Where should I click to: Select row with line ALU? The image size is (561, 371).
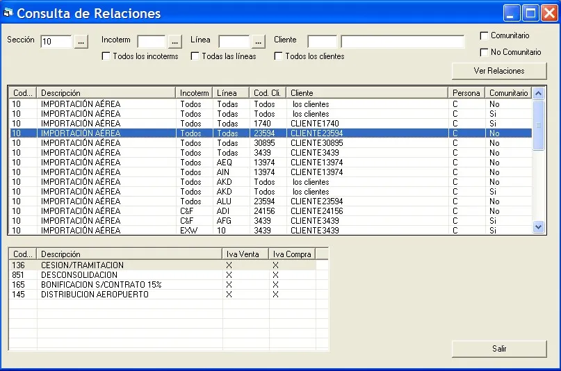(270, 201)
